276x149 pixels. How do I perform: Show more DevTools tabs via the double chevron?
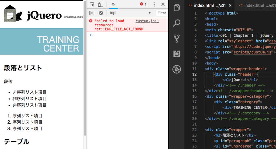113,4
